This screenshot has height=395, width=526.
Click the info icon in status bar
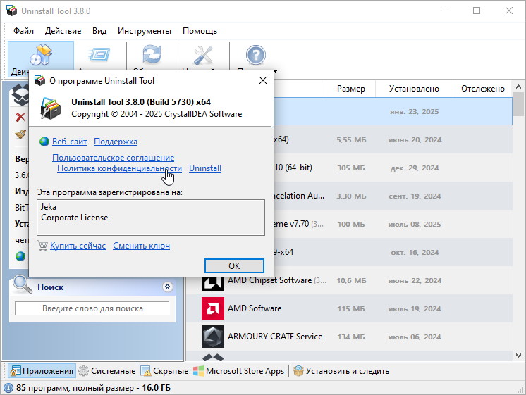[x=8, y=388]
